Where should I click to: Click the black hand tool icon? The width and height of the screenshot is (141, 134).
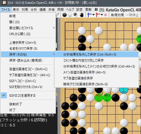(82, 15)
